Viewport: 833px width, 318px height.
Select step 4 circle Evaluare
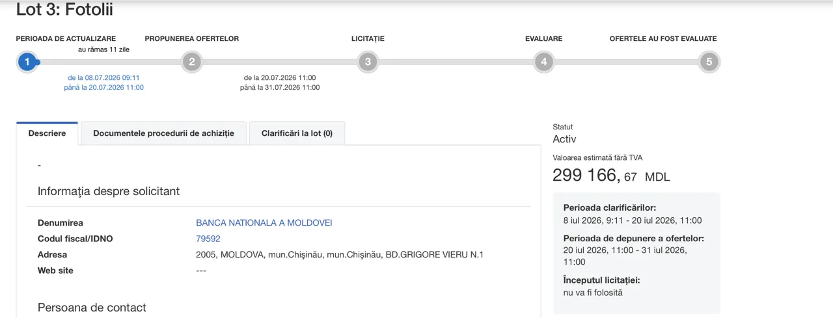pos(543,62)
